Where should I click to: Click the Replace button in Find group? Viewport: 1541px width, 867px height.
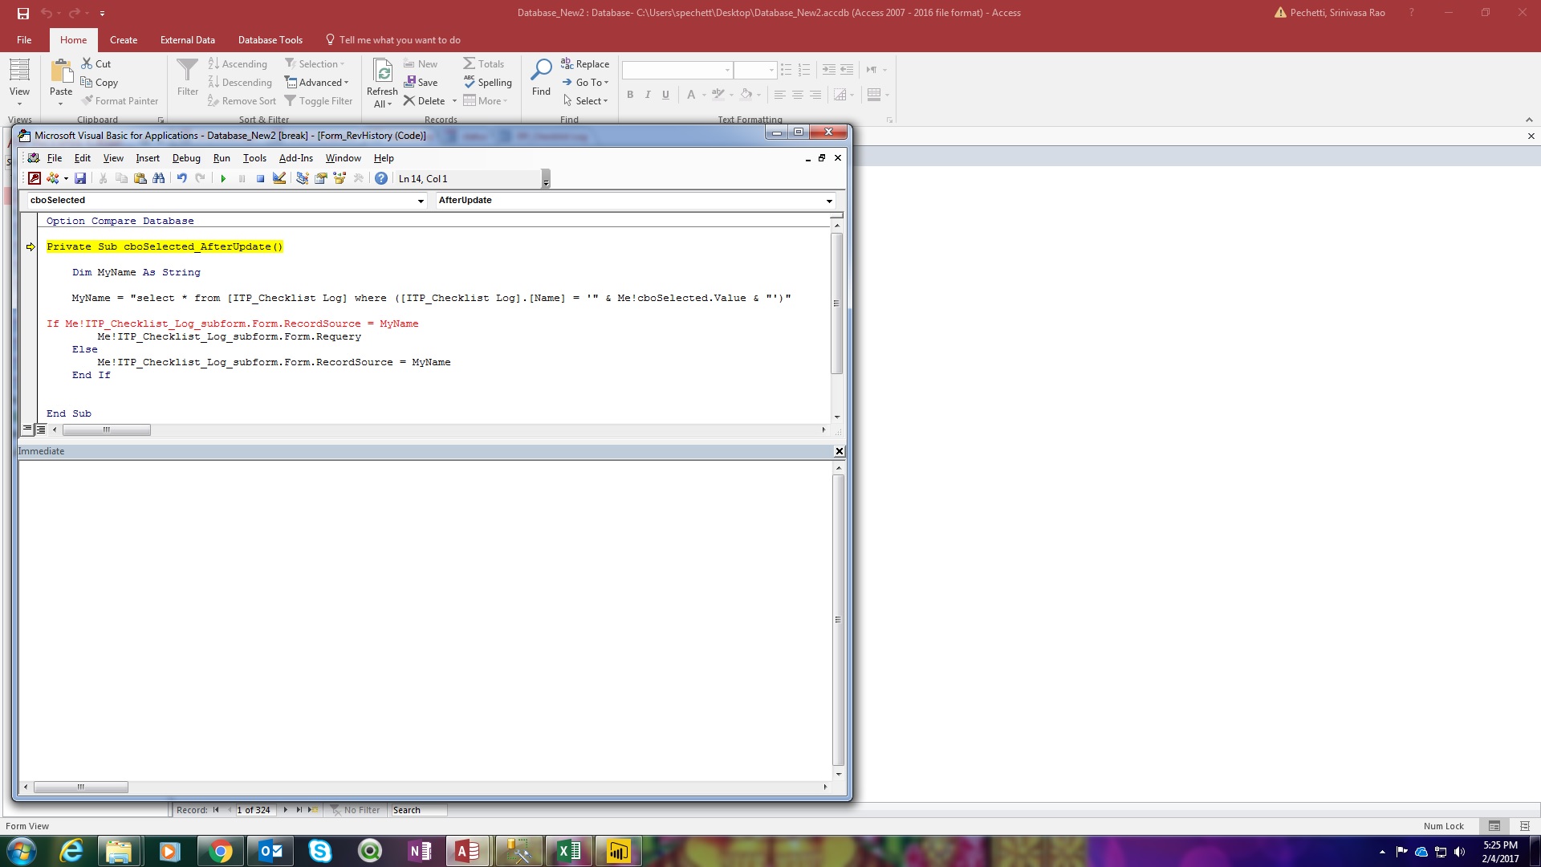(x=585, y=64)
